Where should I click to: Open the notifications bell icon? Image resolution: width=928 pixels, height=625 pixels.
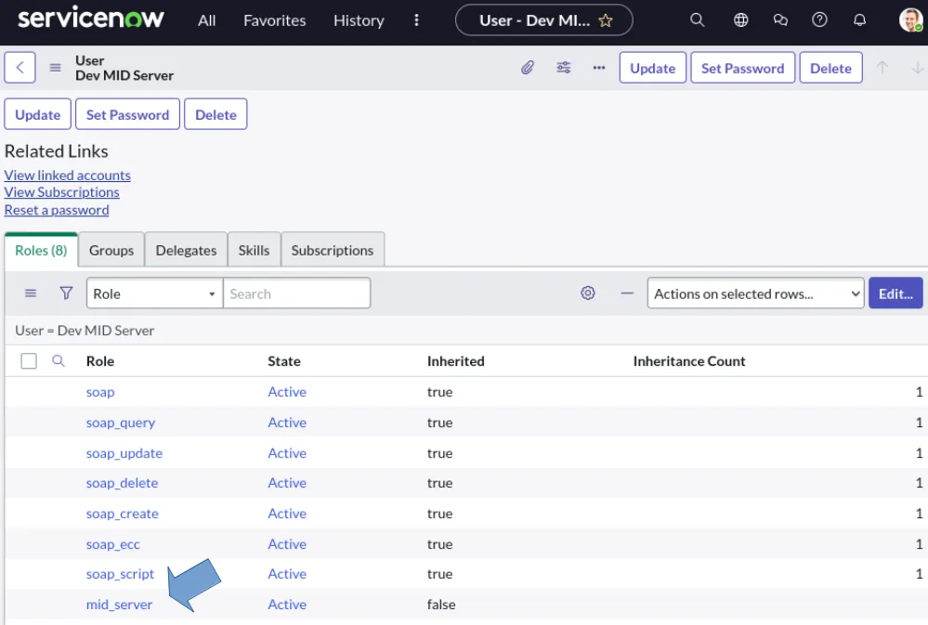[859, 20]
